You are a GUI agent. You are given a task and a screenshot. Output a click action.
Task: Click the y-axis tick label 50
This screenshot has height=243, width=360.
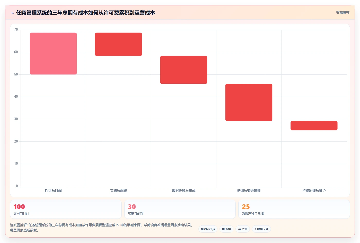pos(16,74)
